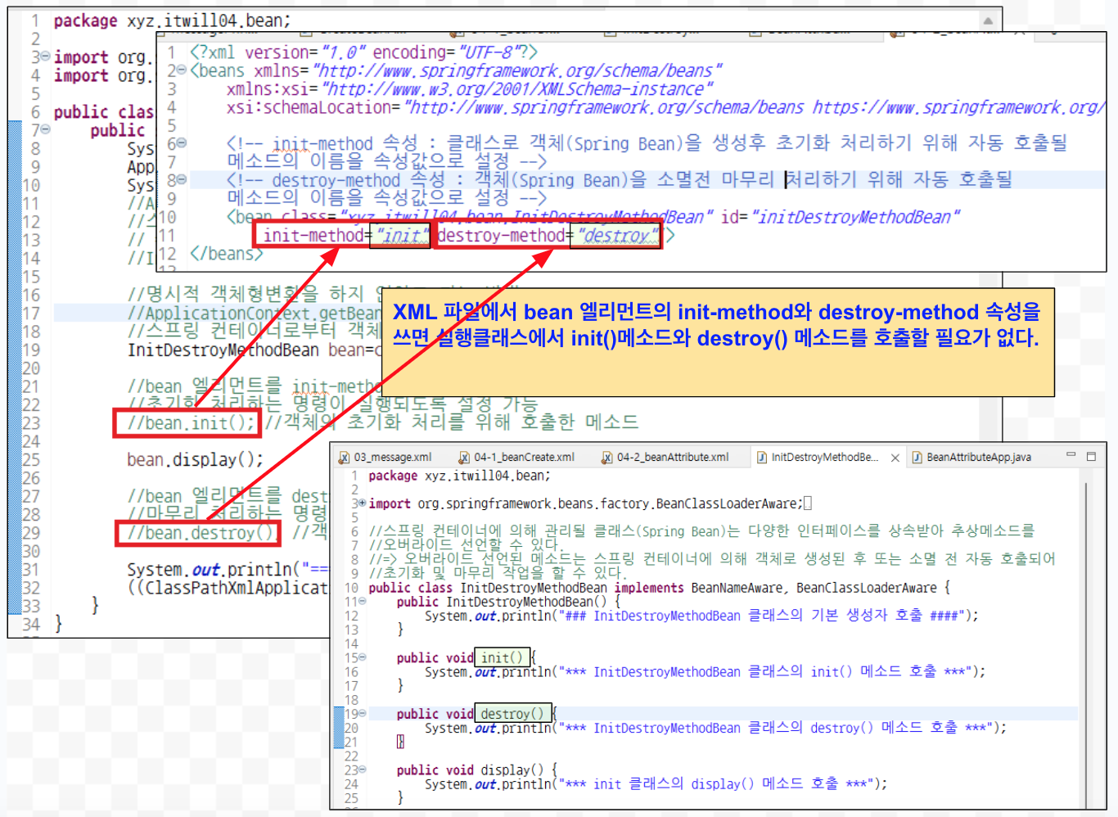This screenshot has width=1118, height=817.
Task: Click 'System.out.println("==' line 31 in left editor
Action: pyautogui.click(x=228, y=570)
